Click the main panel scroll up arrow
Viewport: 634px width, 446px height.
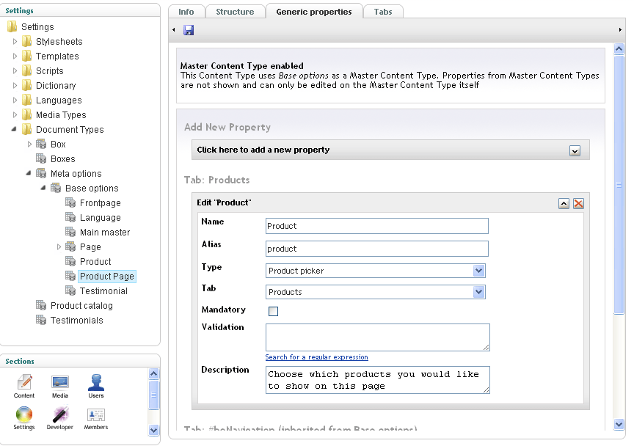pyautogui.click(x=619, y=49)
